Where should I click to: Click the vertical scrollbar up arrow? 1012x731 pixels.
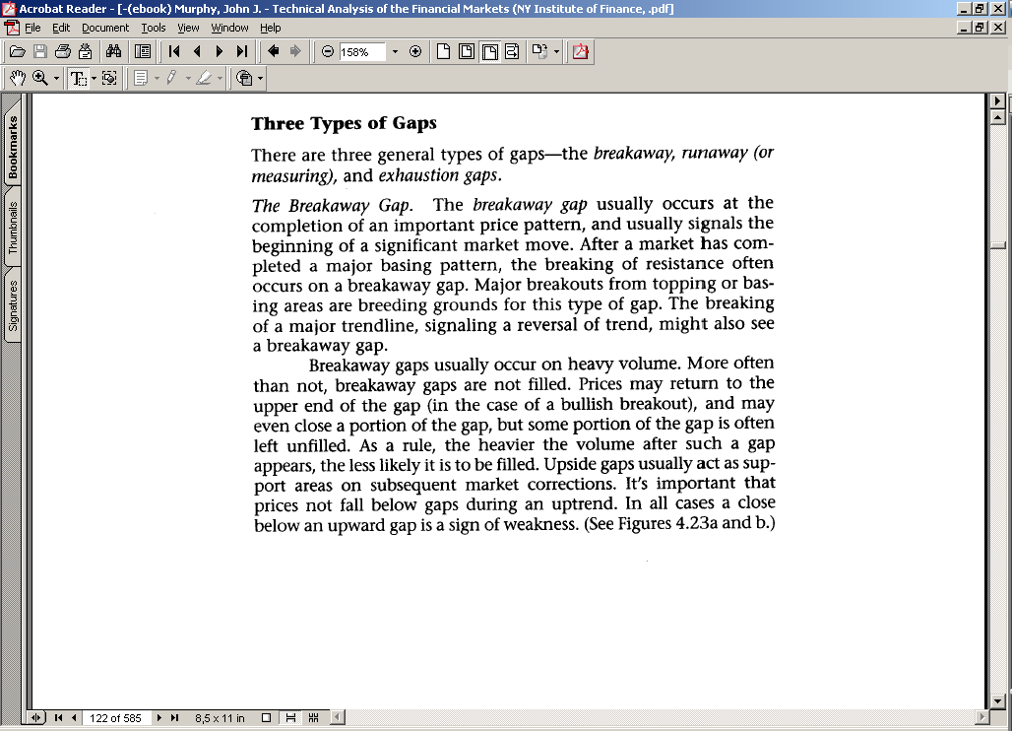coord(998,117)
